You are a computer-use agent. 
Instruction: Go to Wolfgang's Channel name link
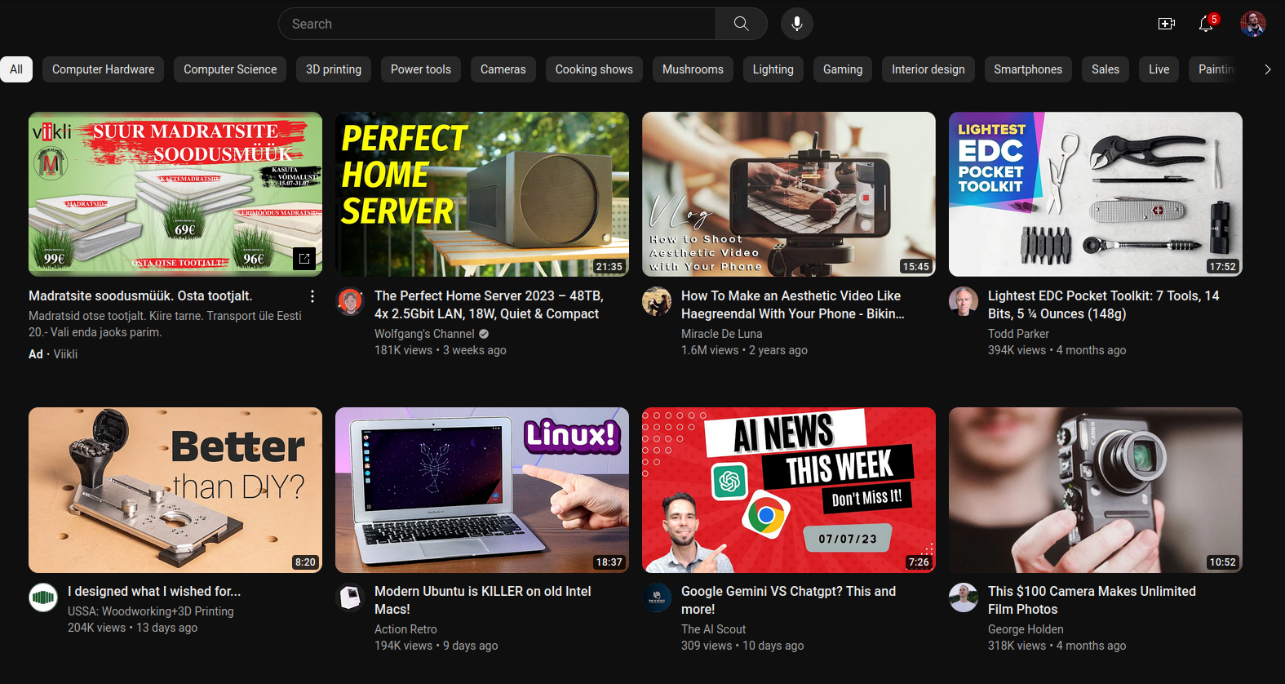click(424, 334)
